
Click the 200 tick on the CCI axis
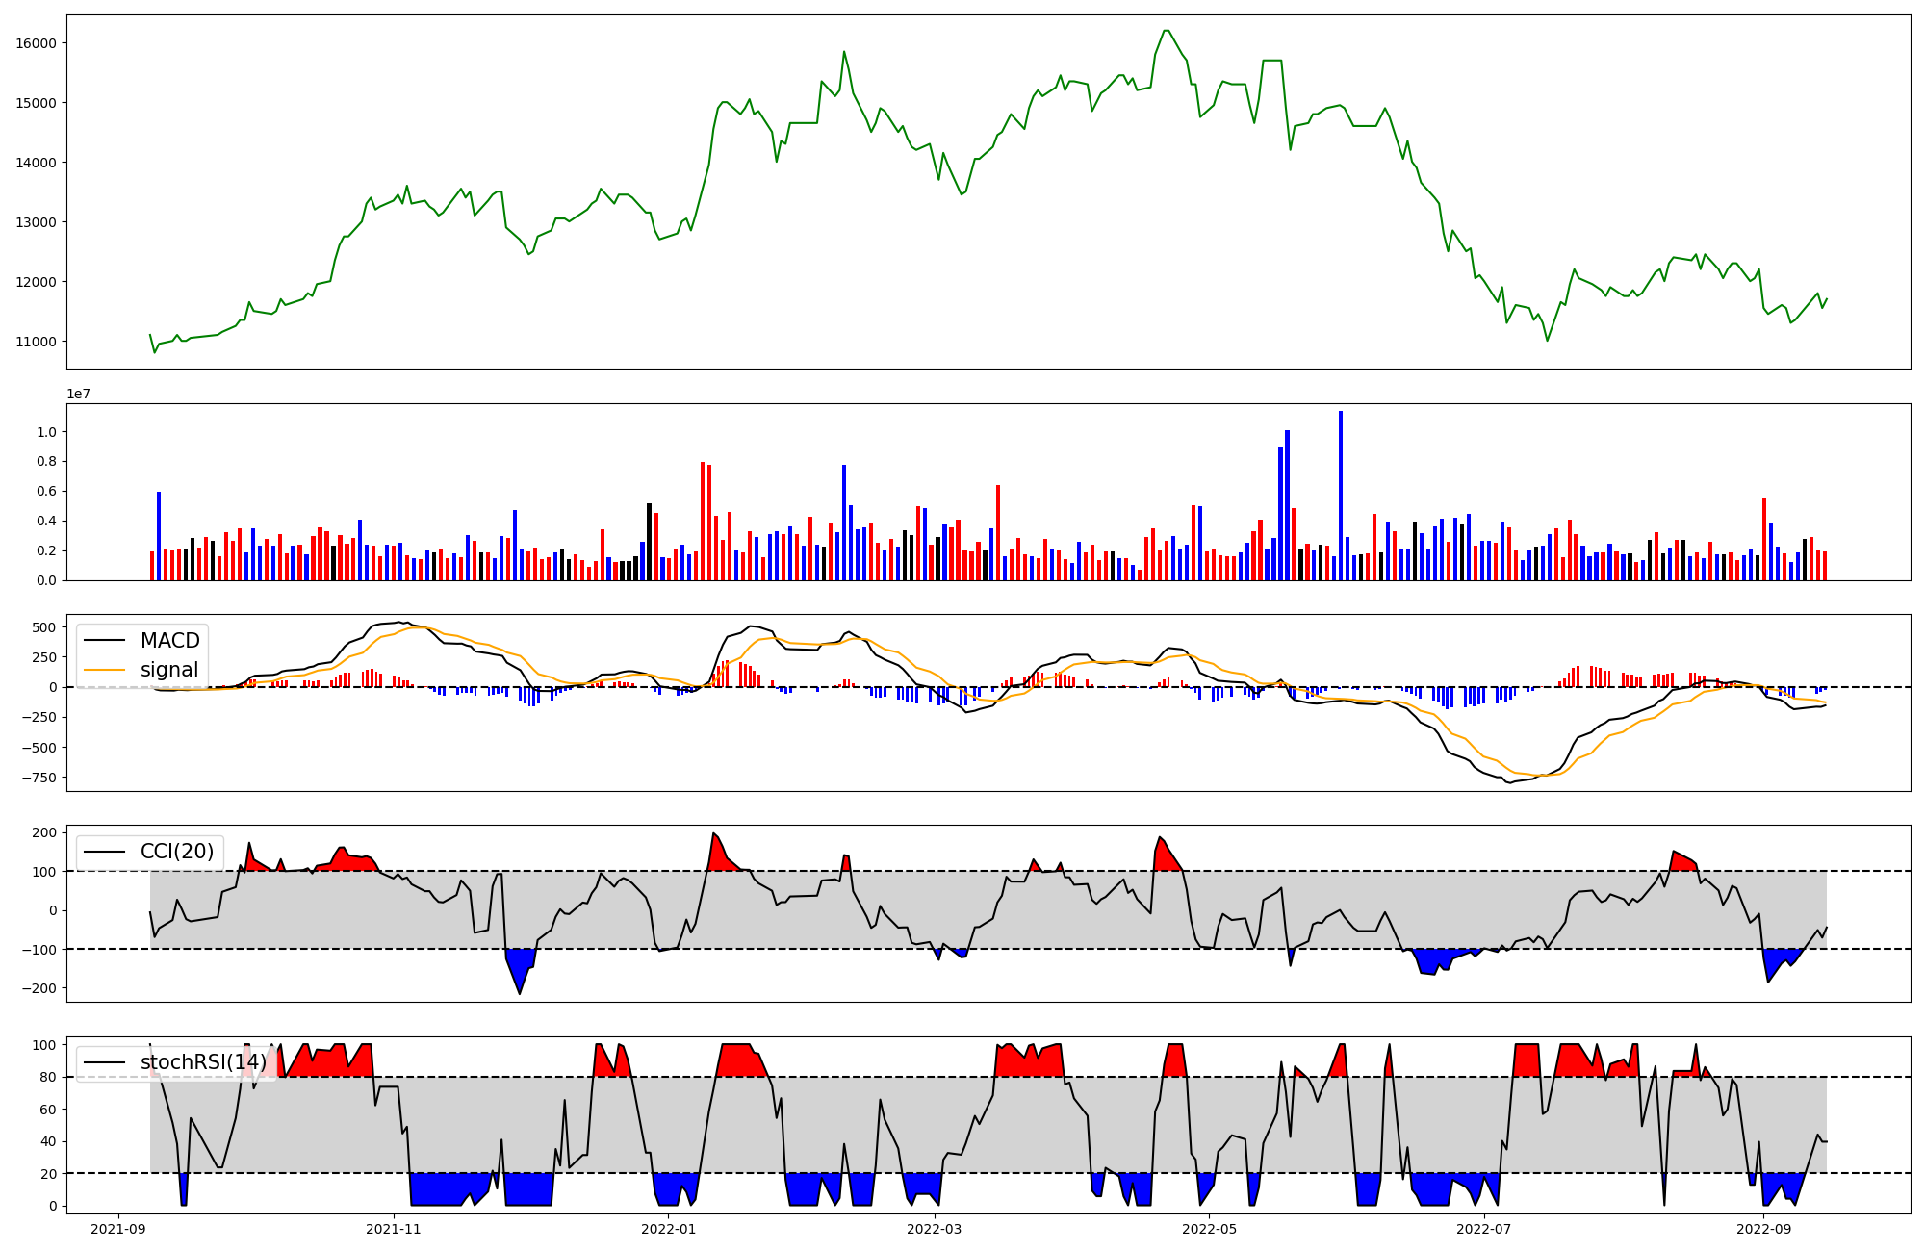click(45, 832)
